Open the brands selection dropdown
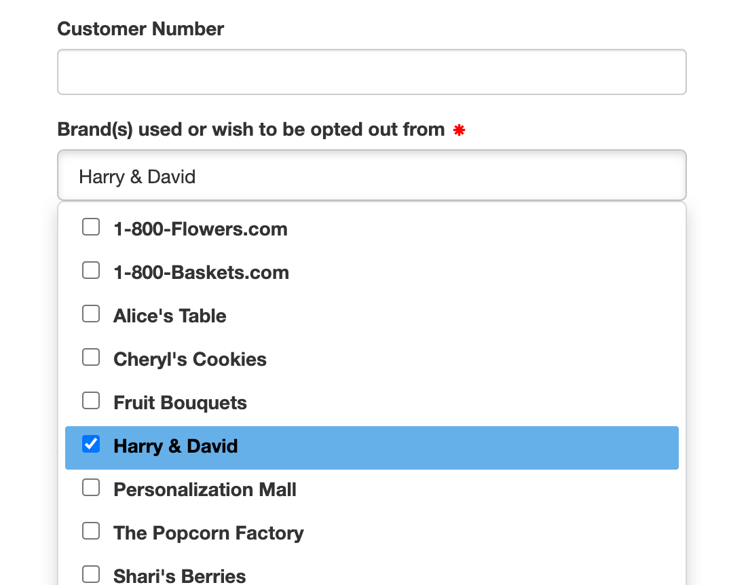The width and height of the screenshot is (729, 585). pos(371,176)
